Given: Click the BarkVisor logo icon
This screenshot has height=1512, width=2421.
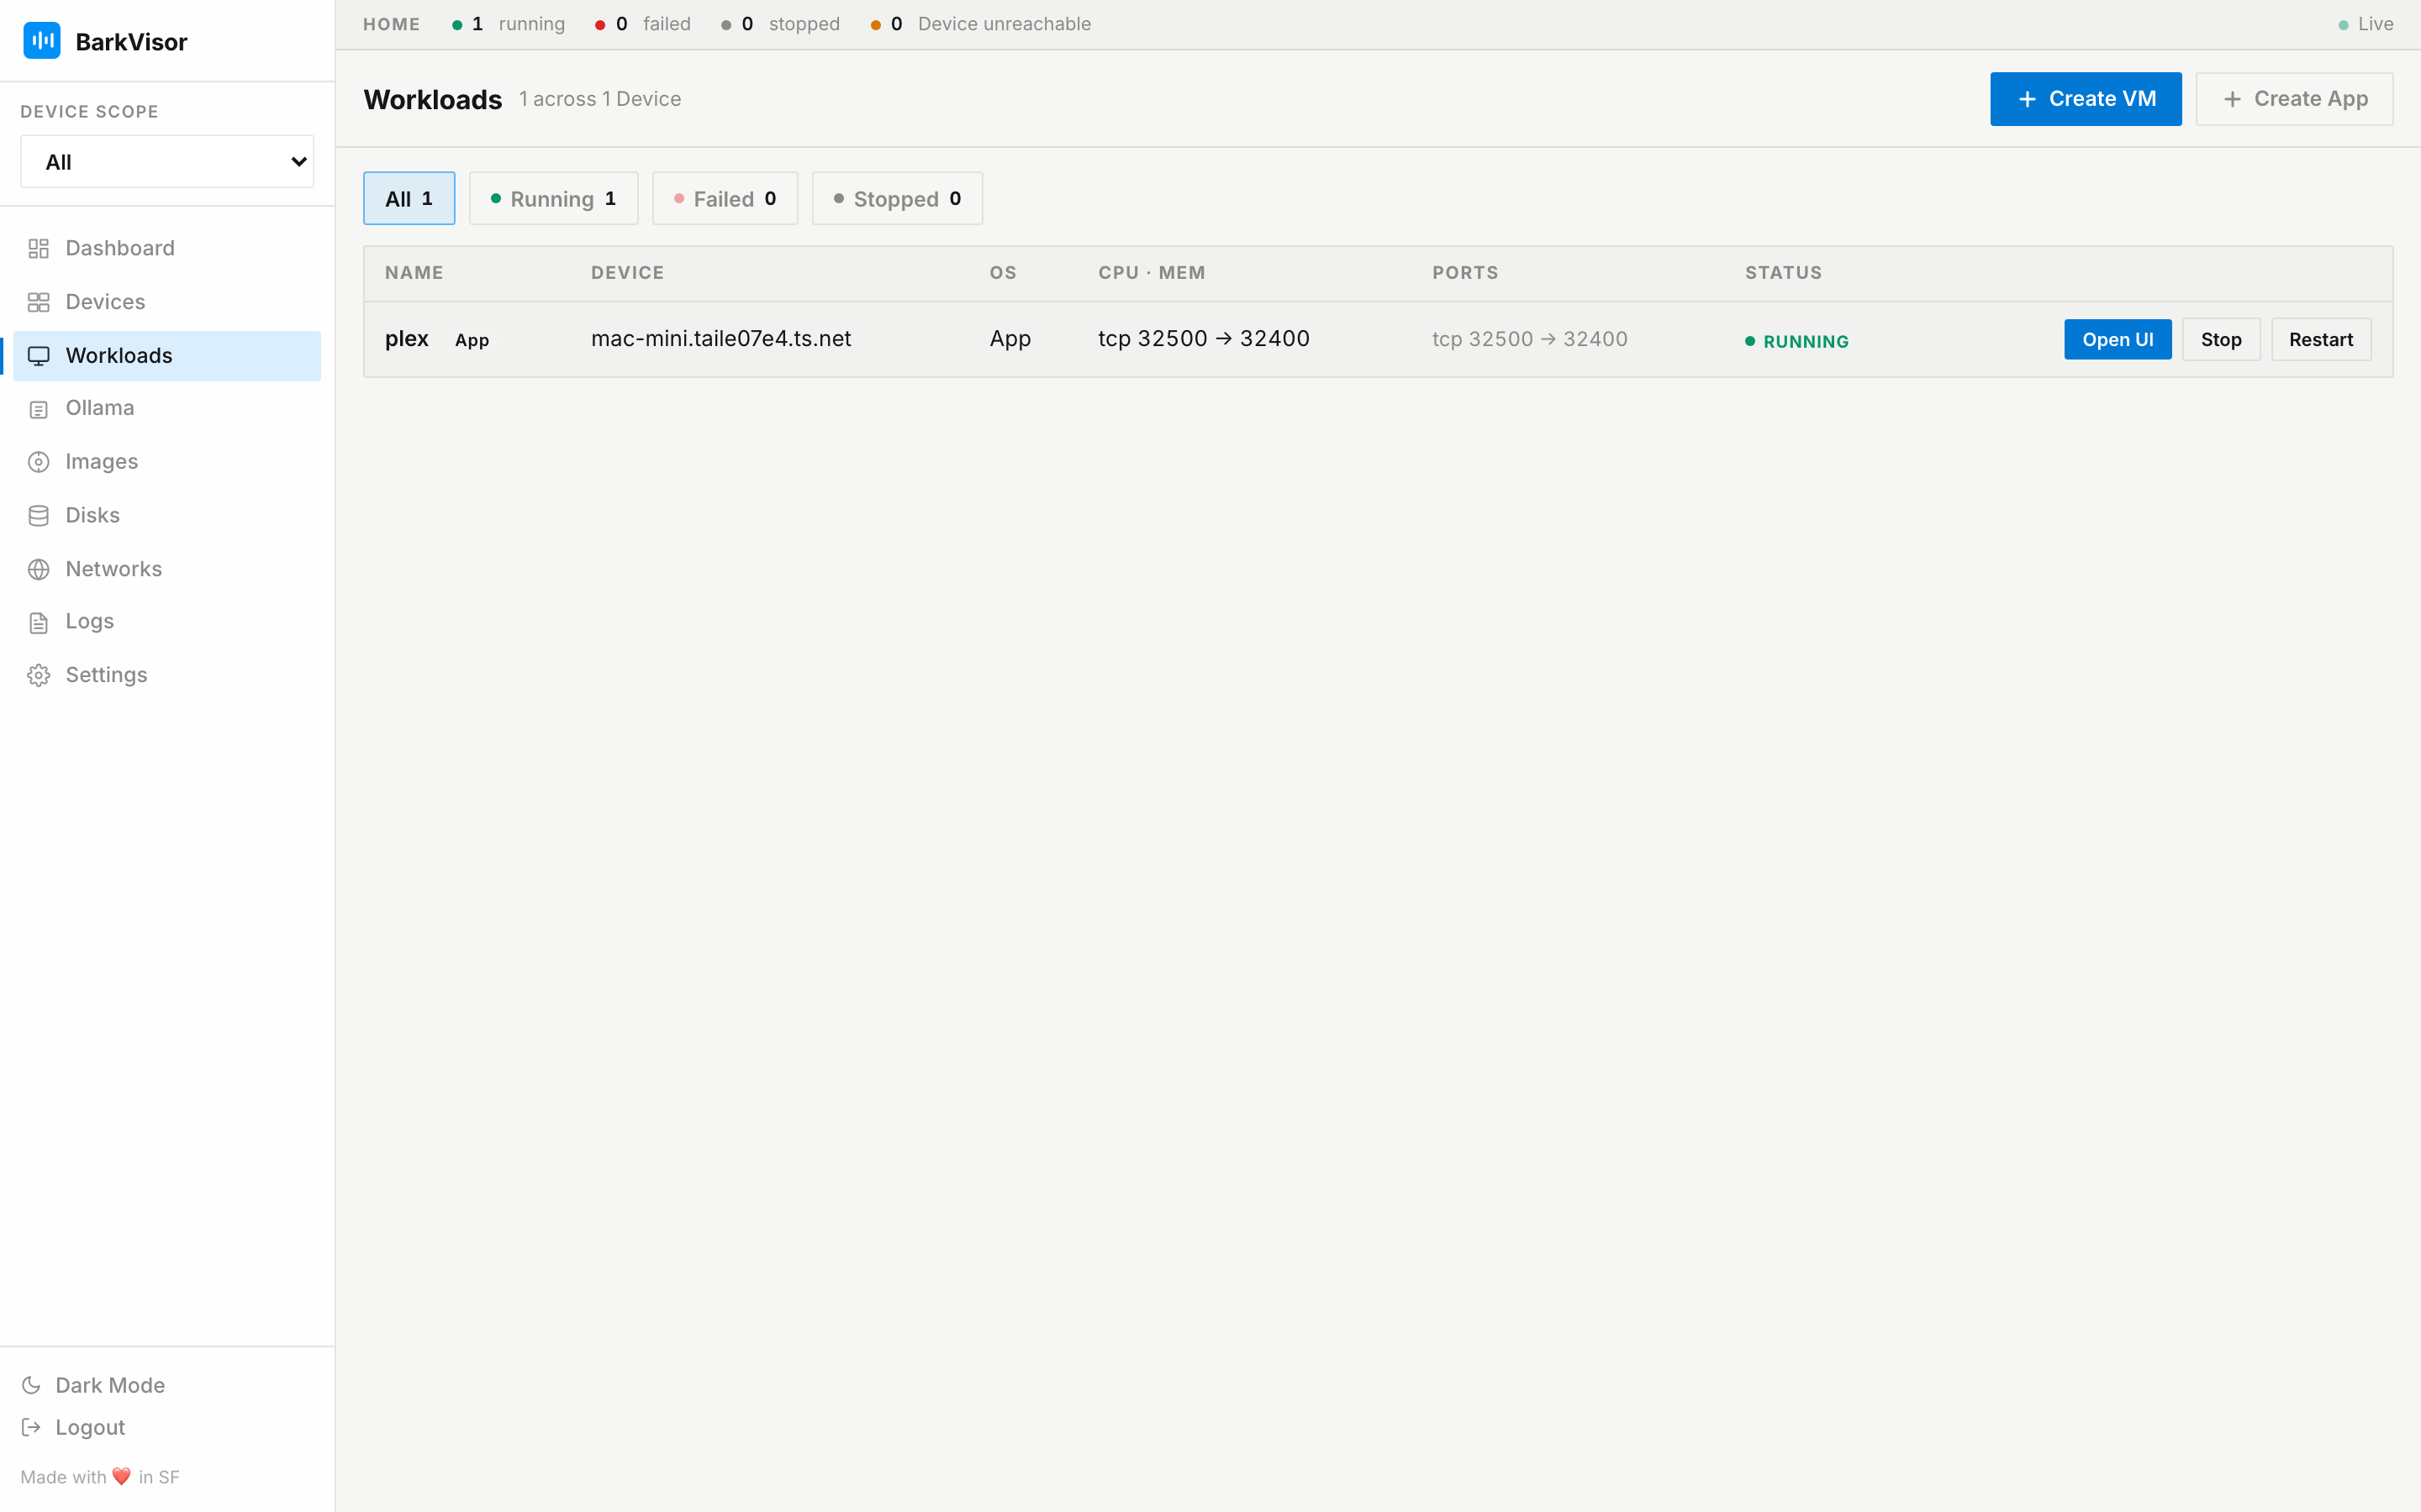Looking at the screenshot, I should (x=42, y=41).
